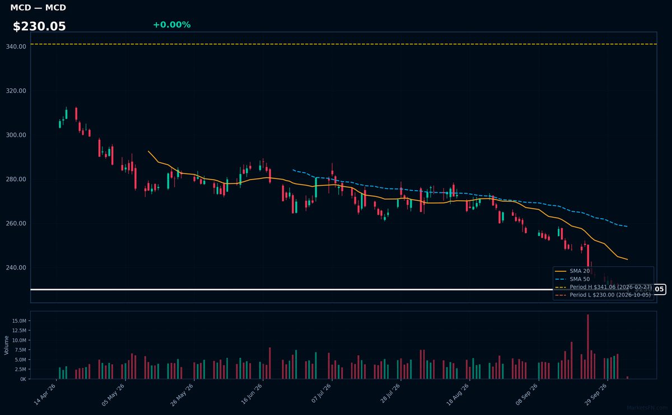The height and width of the screenshot is (415, 672).
Task: Click the MCD — MCD chart title
Action: pyautogui.click(x=38, y=8)
